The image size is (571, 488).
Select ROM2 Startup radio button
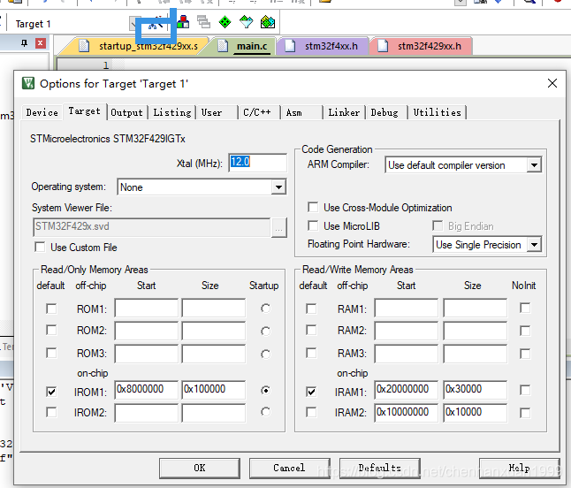click(x=265, y=331)
